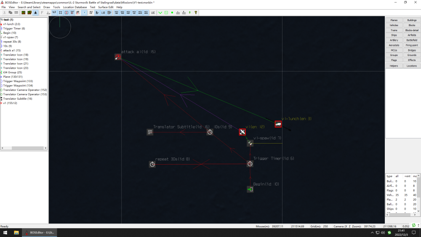Viewport: 421px width, 237px height.
Task: Click the Effects category button
Action: click(x=412, y=60)
